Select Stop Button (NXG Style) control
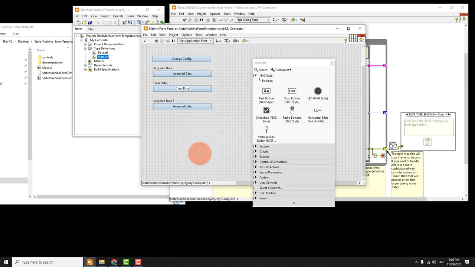This screenshot has width=475, height=267. (x=292, y=95)
